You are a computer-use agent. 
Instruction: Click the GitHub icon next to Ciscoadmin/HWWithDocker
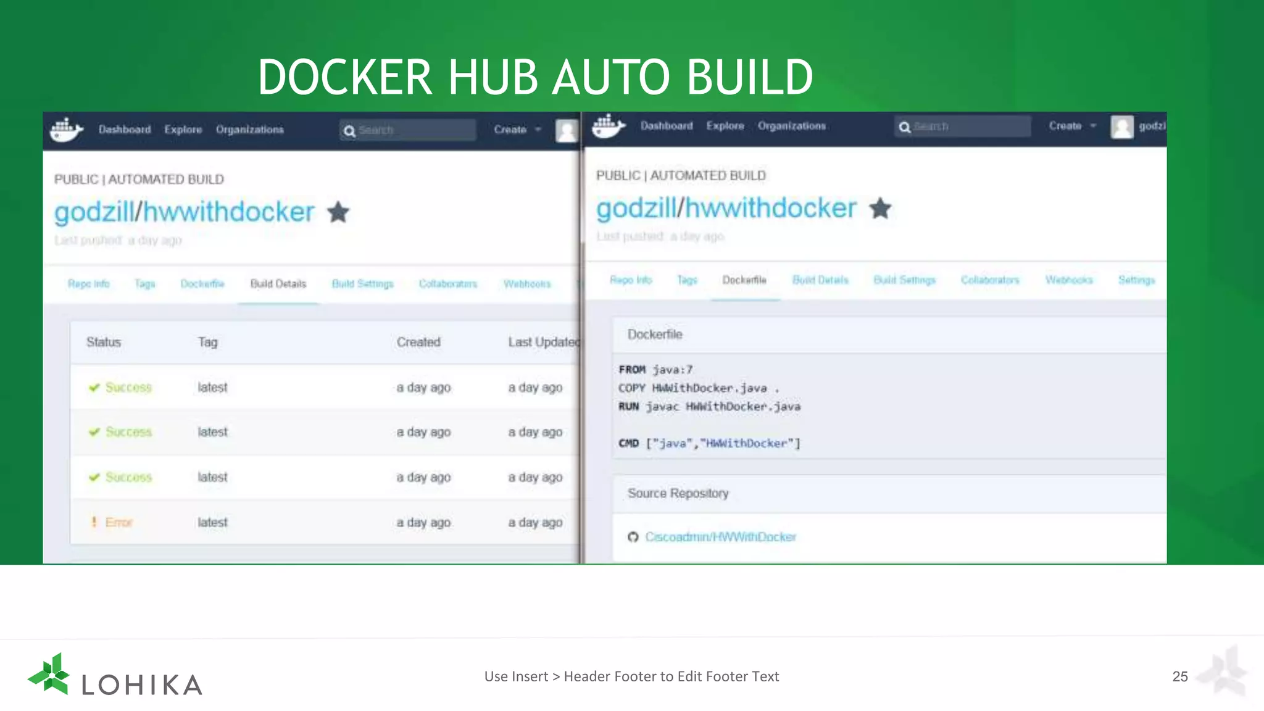[633, 537]
